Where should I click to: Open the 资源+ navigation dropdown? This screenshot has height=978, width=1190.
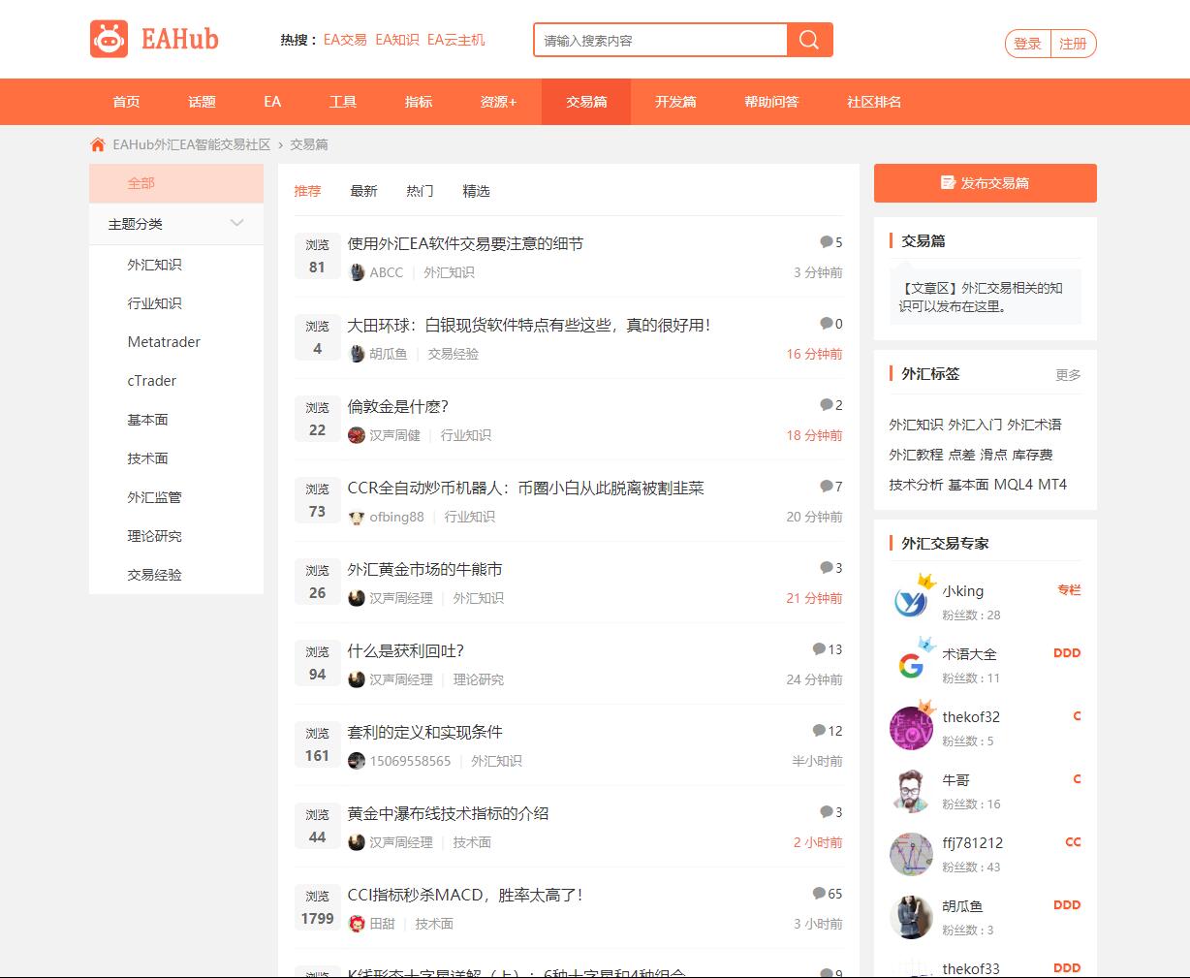click(x=498, y=102)
